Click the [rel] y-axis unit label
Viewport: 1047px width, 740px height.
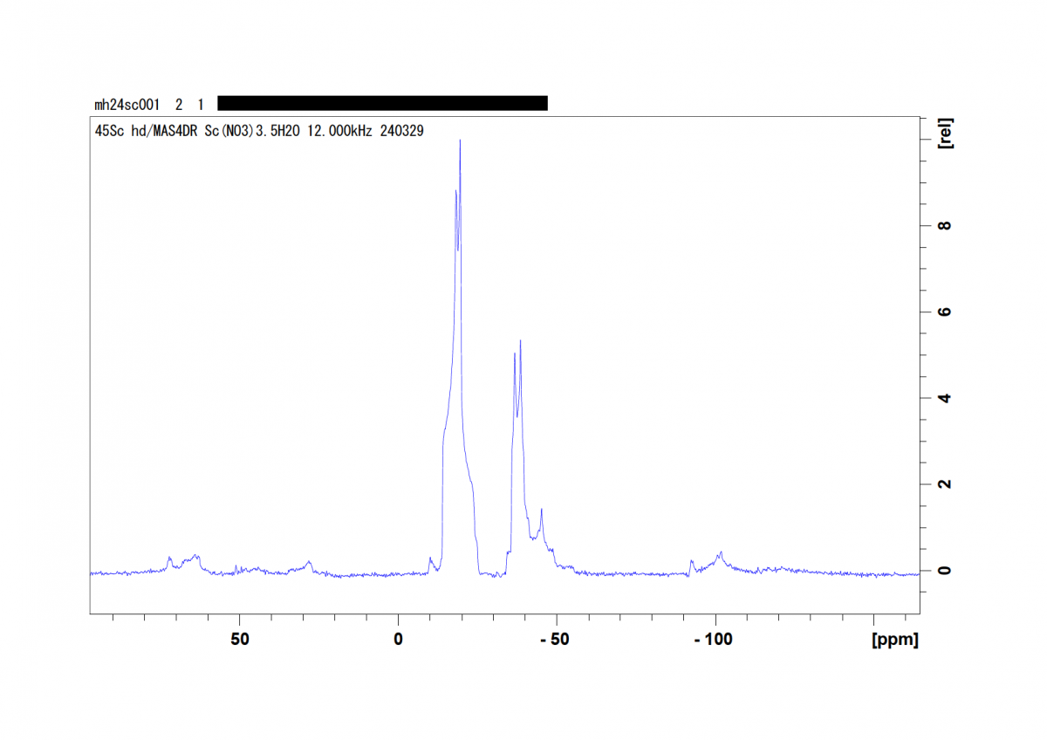(946, 134)
